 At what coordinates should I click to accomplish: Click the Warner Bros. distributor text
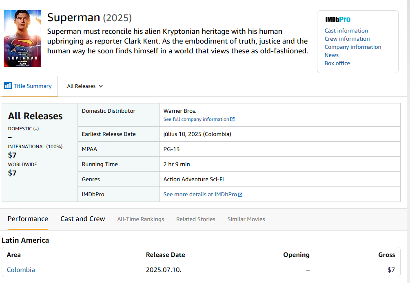[180, 111]
